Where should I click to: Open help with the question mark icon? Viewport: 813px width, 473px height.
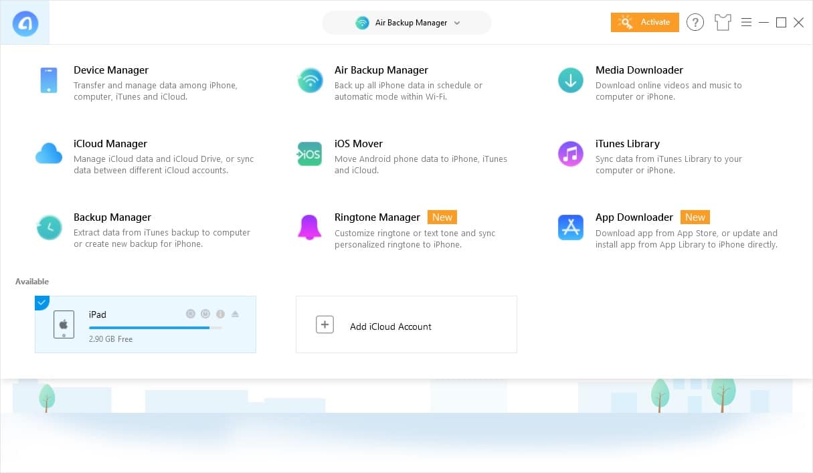tap(695, 23)
